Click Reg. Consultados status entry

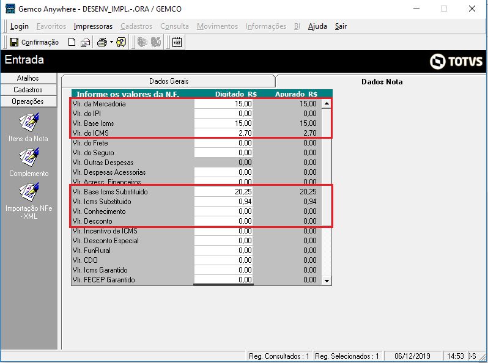click(279, 356)
